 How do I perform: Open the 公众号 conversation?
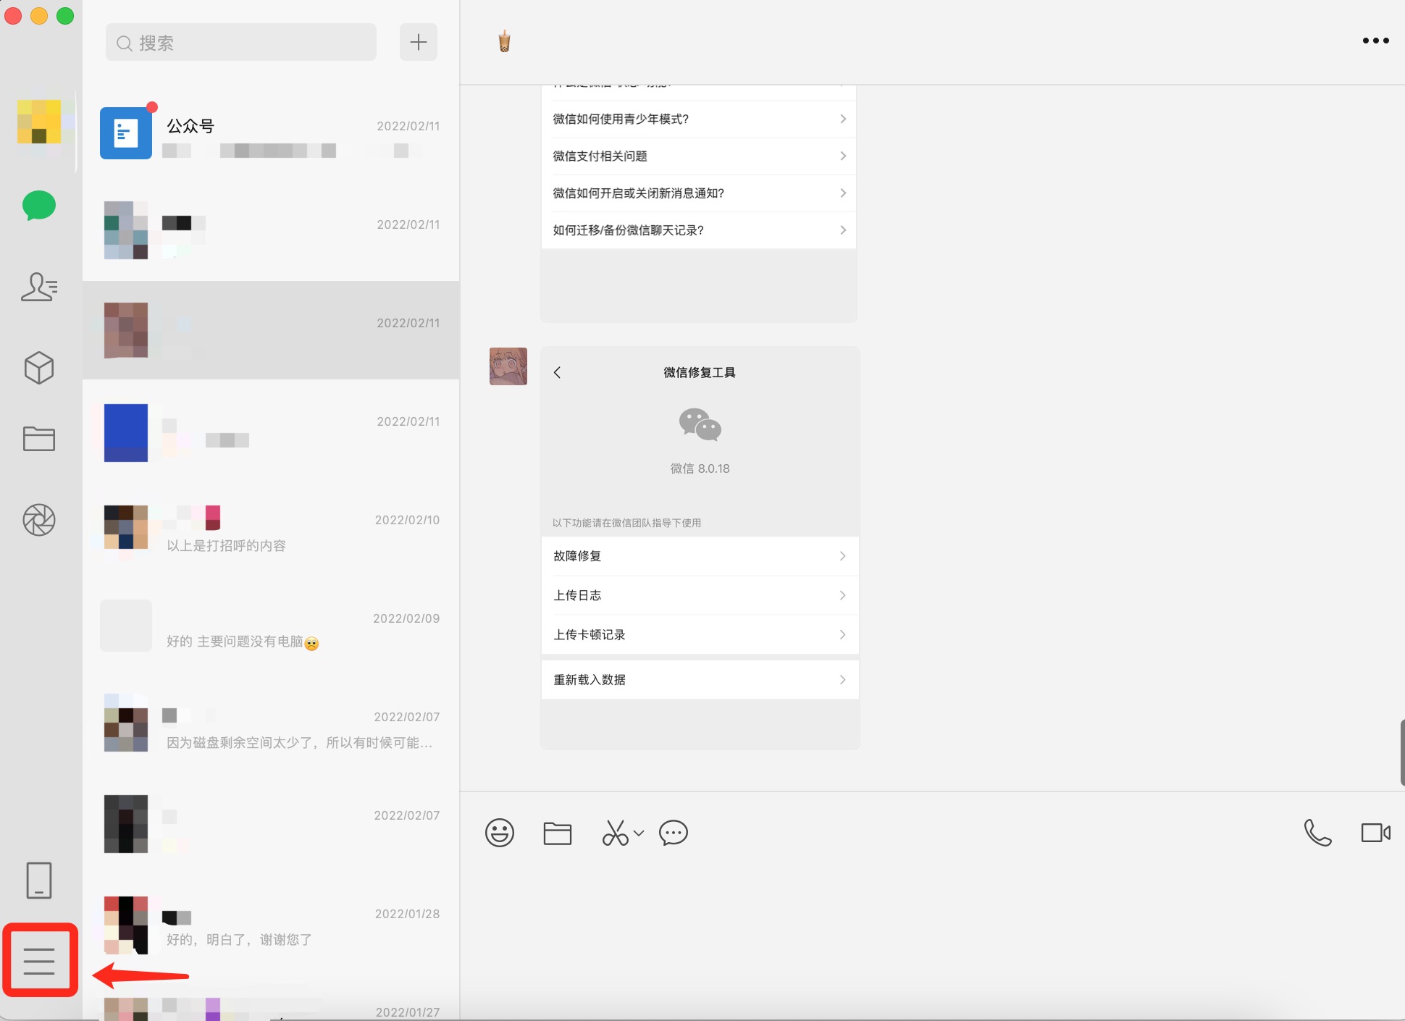(x=270, y=134)
